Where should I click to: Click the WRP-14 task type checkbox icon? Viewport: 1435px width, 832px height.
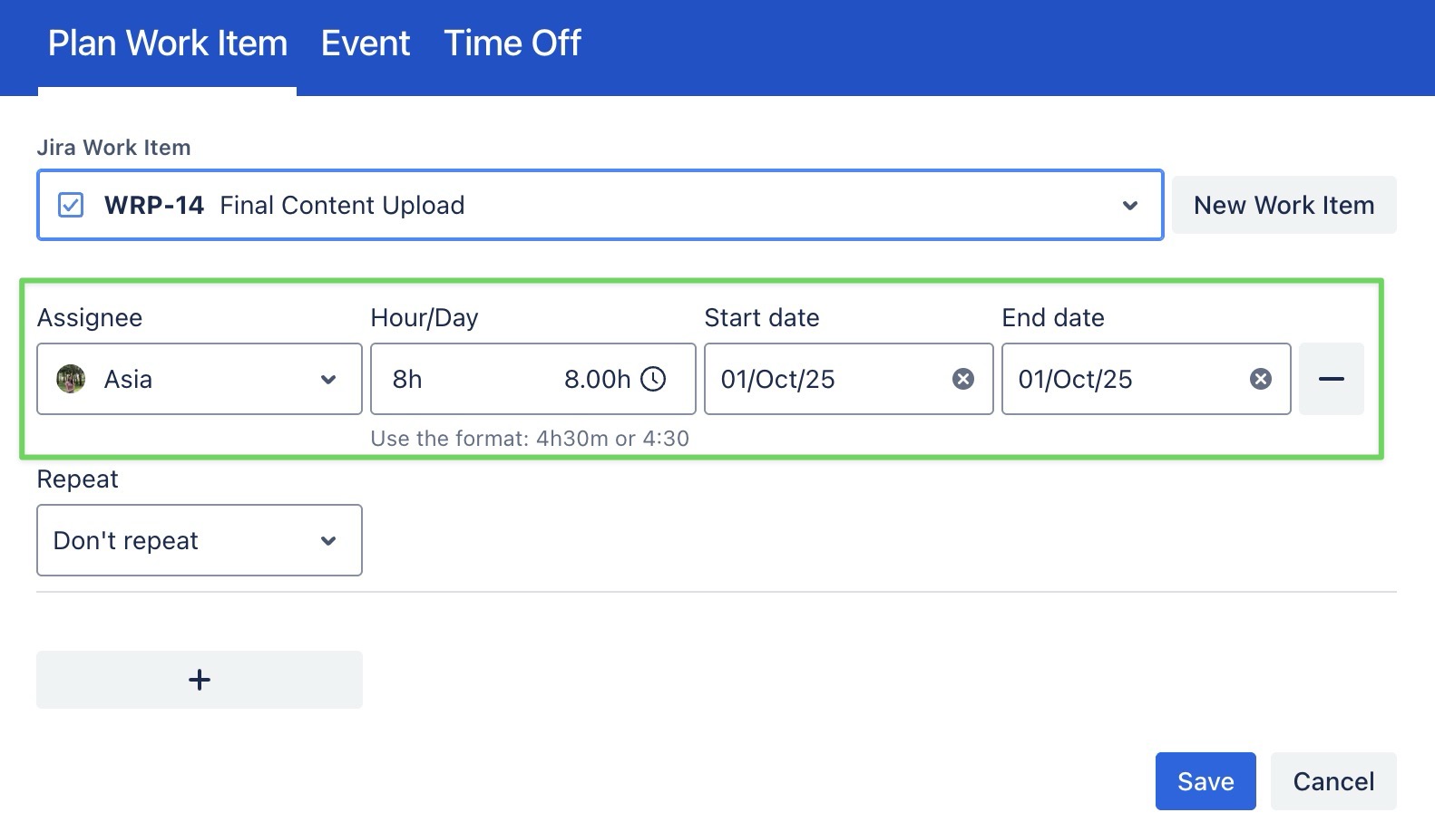pyautogui.click(x=71, y=205)
